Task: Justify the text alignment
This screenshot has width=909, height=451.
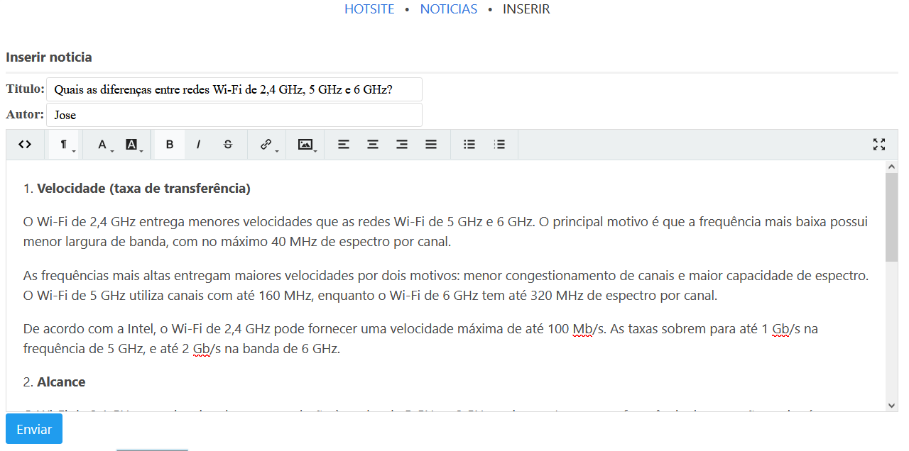Action: (x=431, y=145)
